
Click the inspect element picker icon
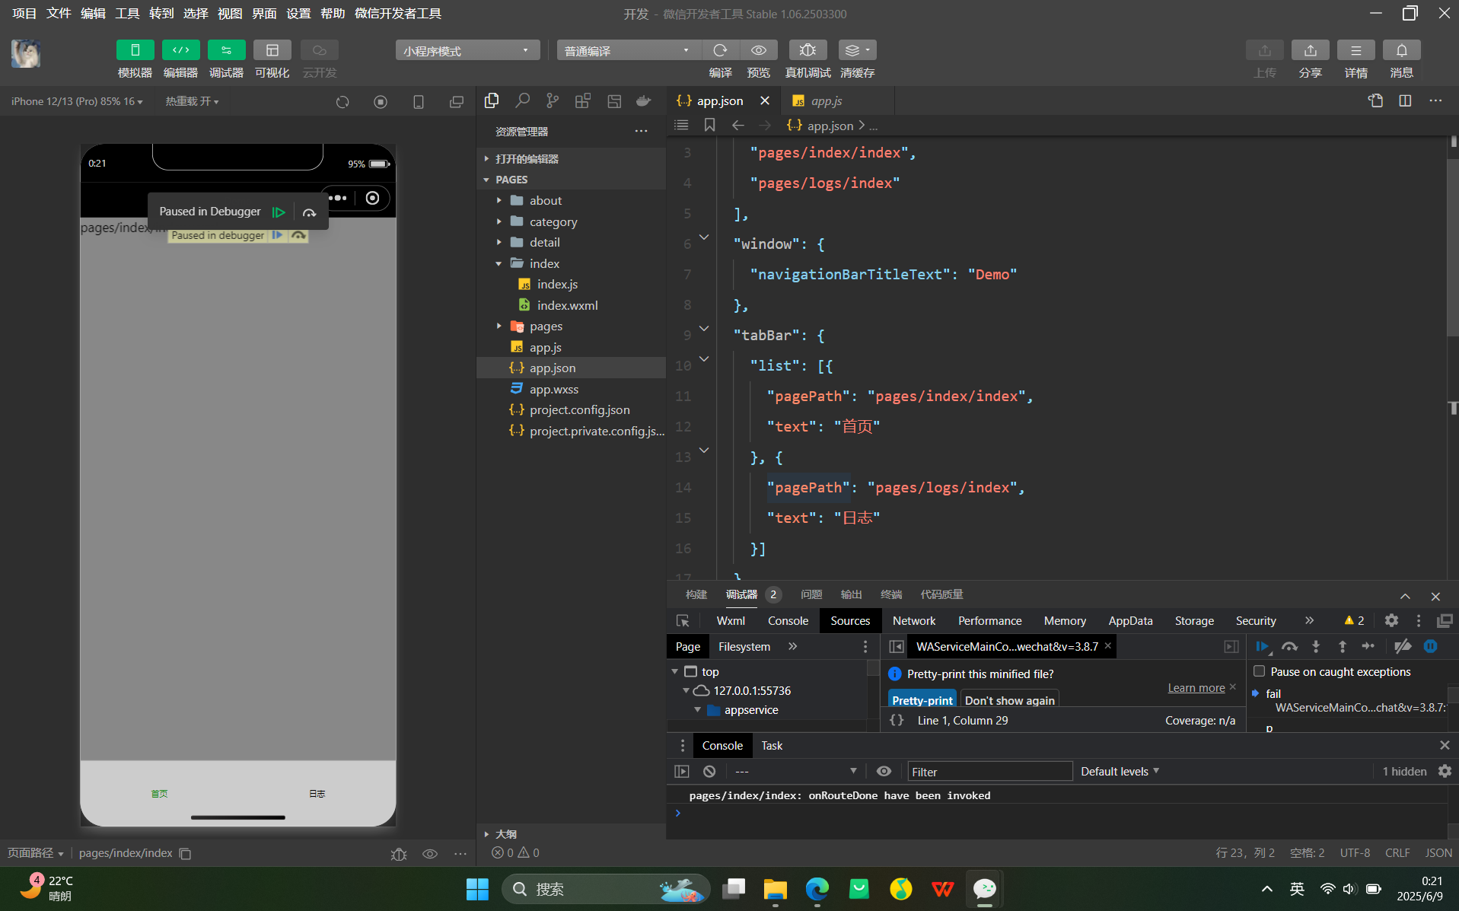coord(683,621)
